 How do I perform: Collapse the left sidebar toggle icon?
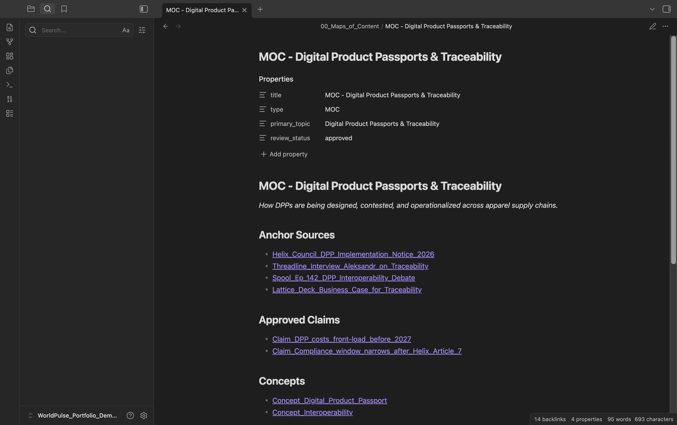(x=144, y=9)
